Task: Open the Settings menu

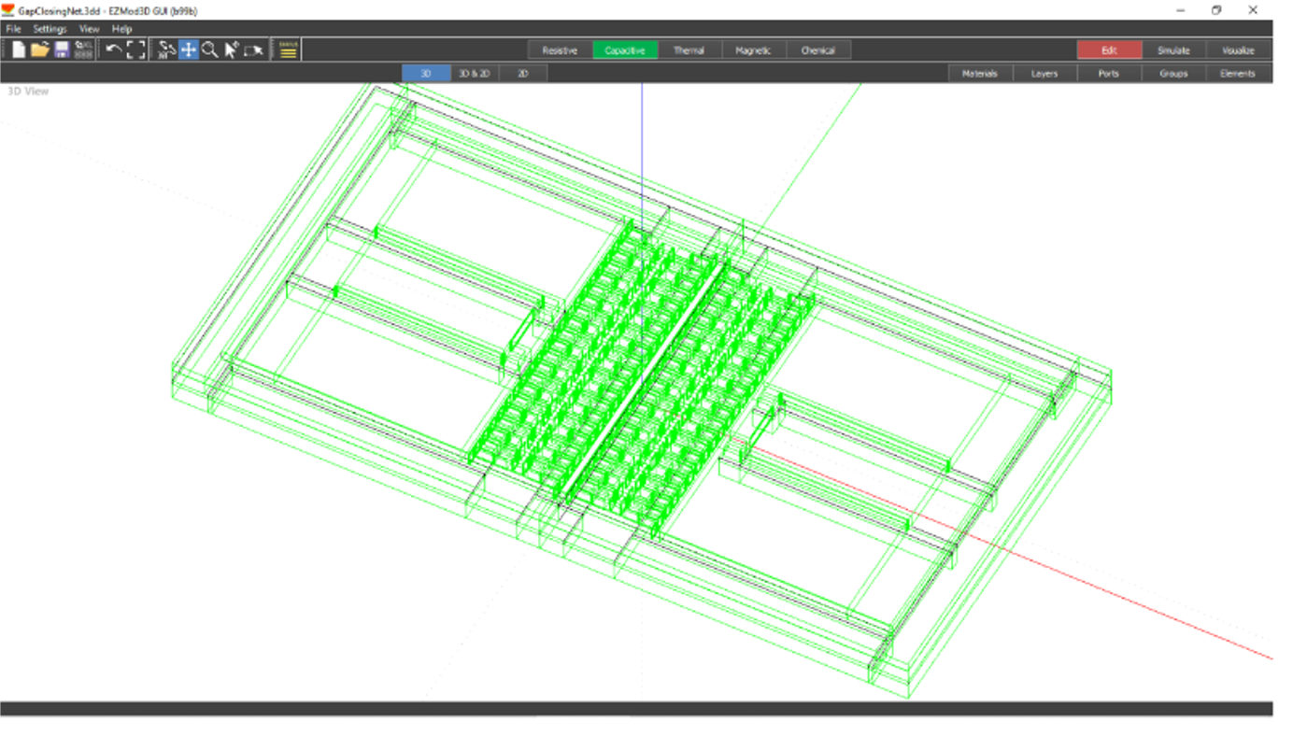Action: pos(49,29)
